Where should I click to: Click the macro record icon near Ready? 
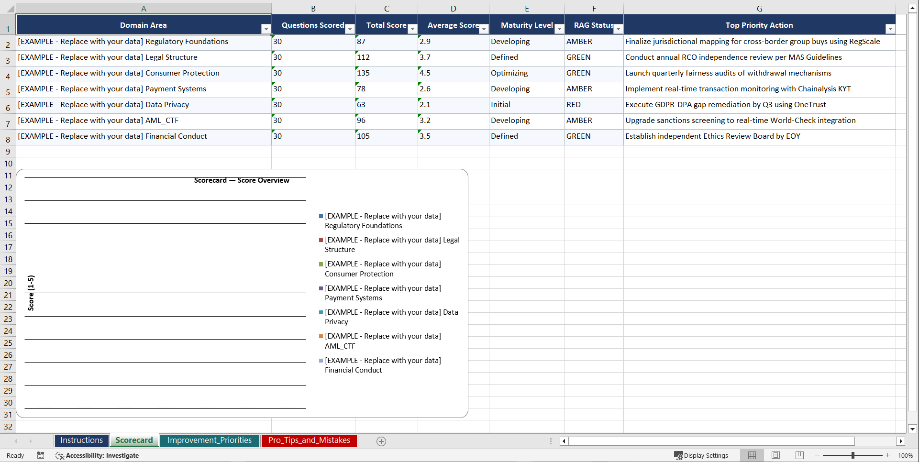pos(41,455)
